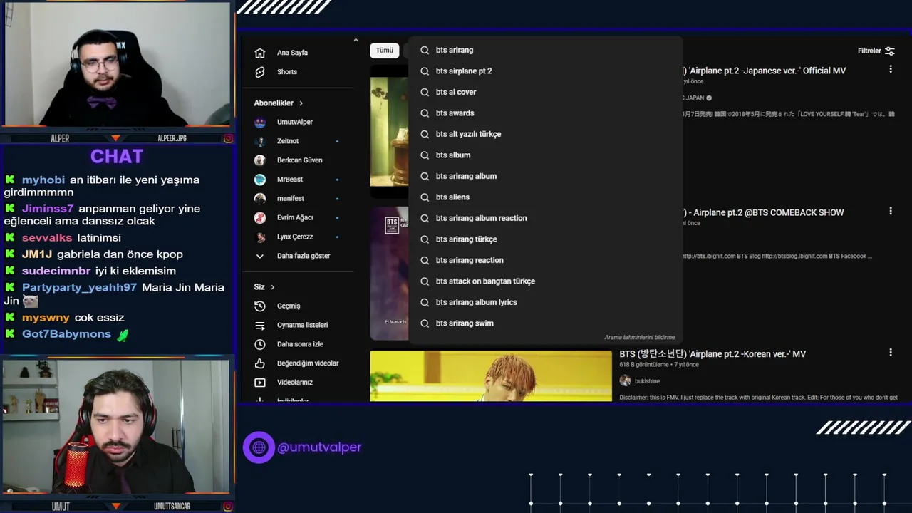The width and height of the screenshot is (912, 513).
Task: Open COMEBACK SHOW video thumbnail
Action: tap(389, 273)
